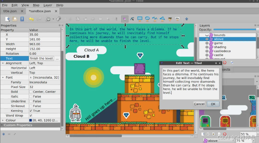The image size is (259, 143).
Task: Click the Layers panel float icon
Action: (255, 25)
